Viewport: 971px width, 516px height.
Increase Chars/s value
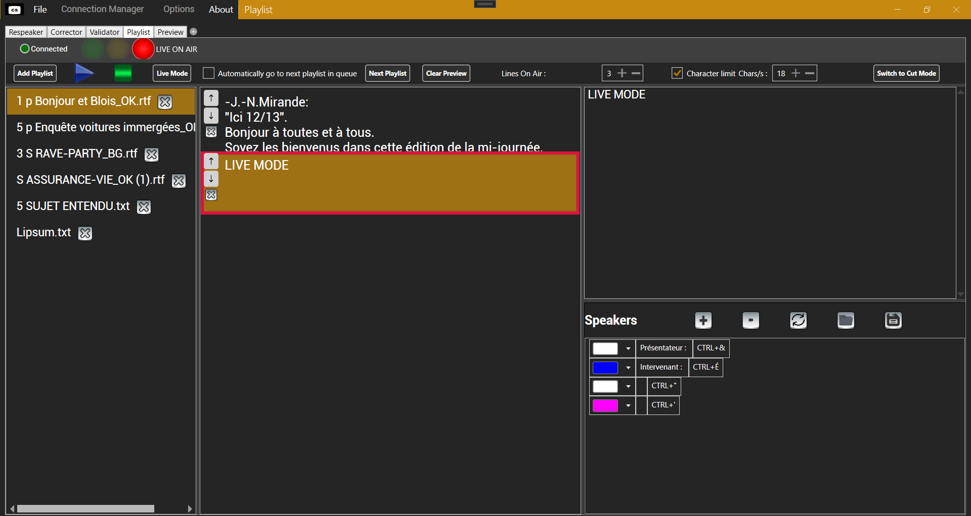point(796,73)
